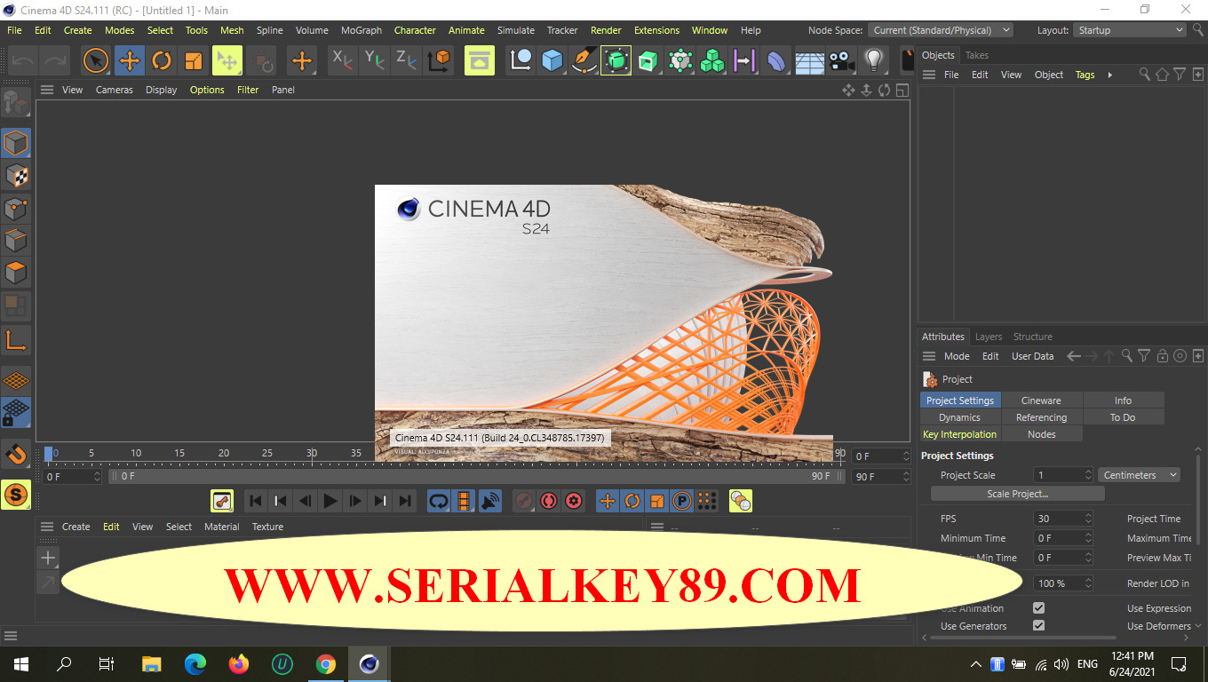Toggle X axis lock icon
This screenshot has width=1208, height=682.
tap(342, 60)
